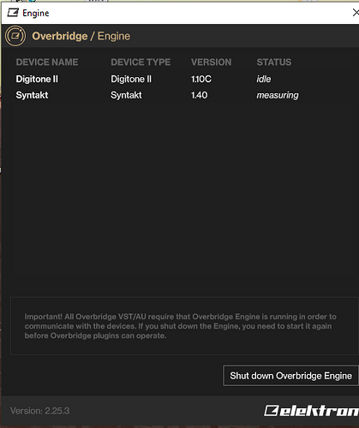359x428 pixels.
Task: Click the Elektron logo
Action: point(311,411)
